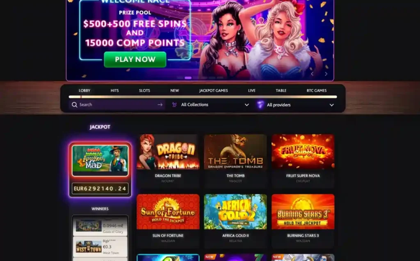This screenshot has width=420, height=261.
Task: Click the All Collections filter icon
Action: [x=174, y=104]
